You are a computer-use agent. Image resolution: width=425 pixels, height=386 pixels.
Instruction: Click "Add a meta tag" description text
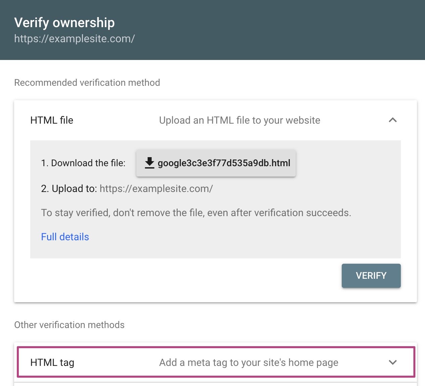point(248,363)
